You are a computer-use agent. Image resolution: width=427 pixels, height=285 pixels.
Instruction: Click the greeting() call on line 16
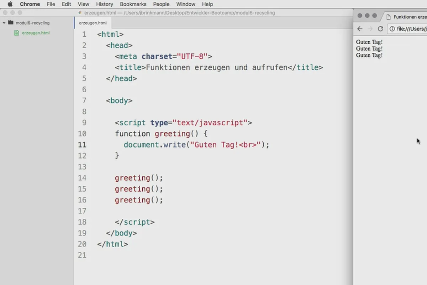click(139, 200)
